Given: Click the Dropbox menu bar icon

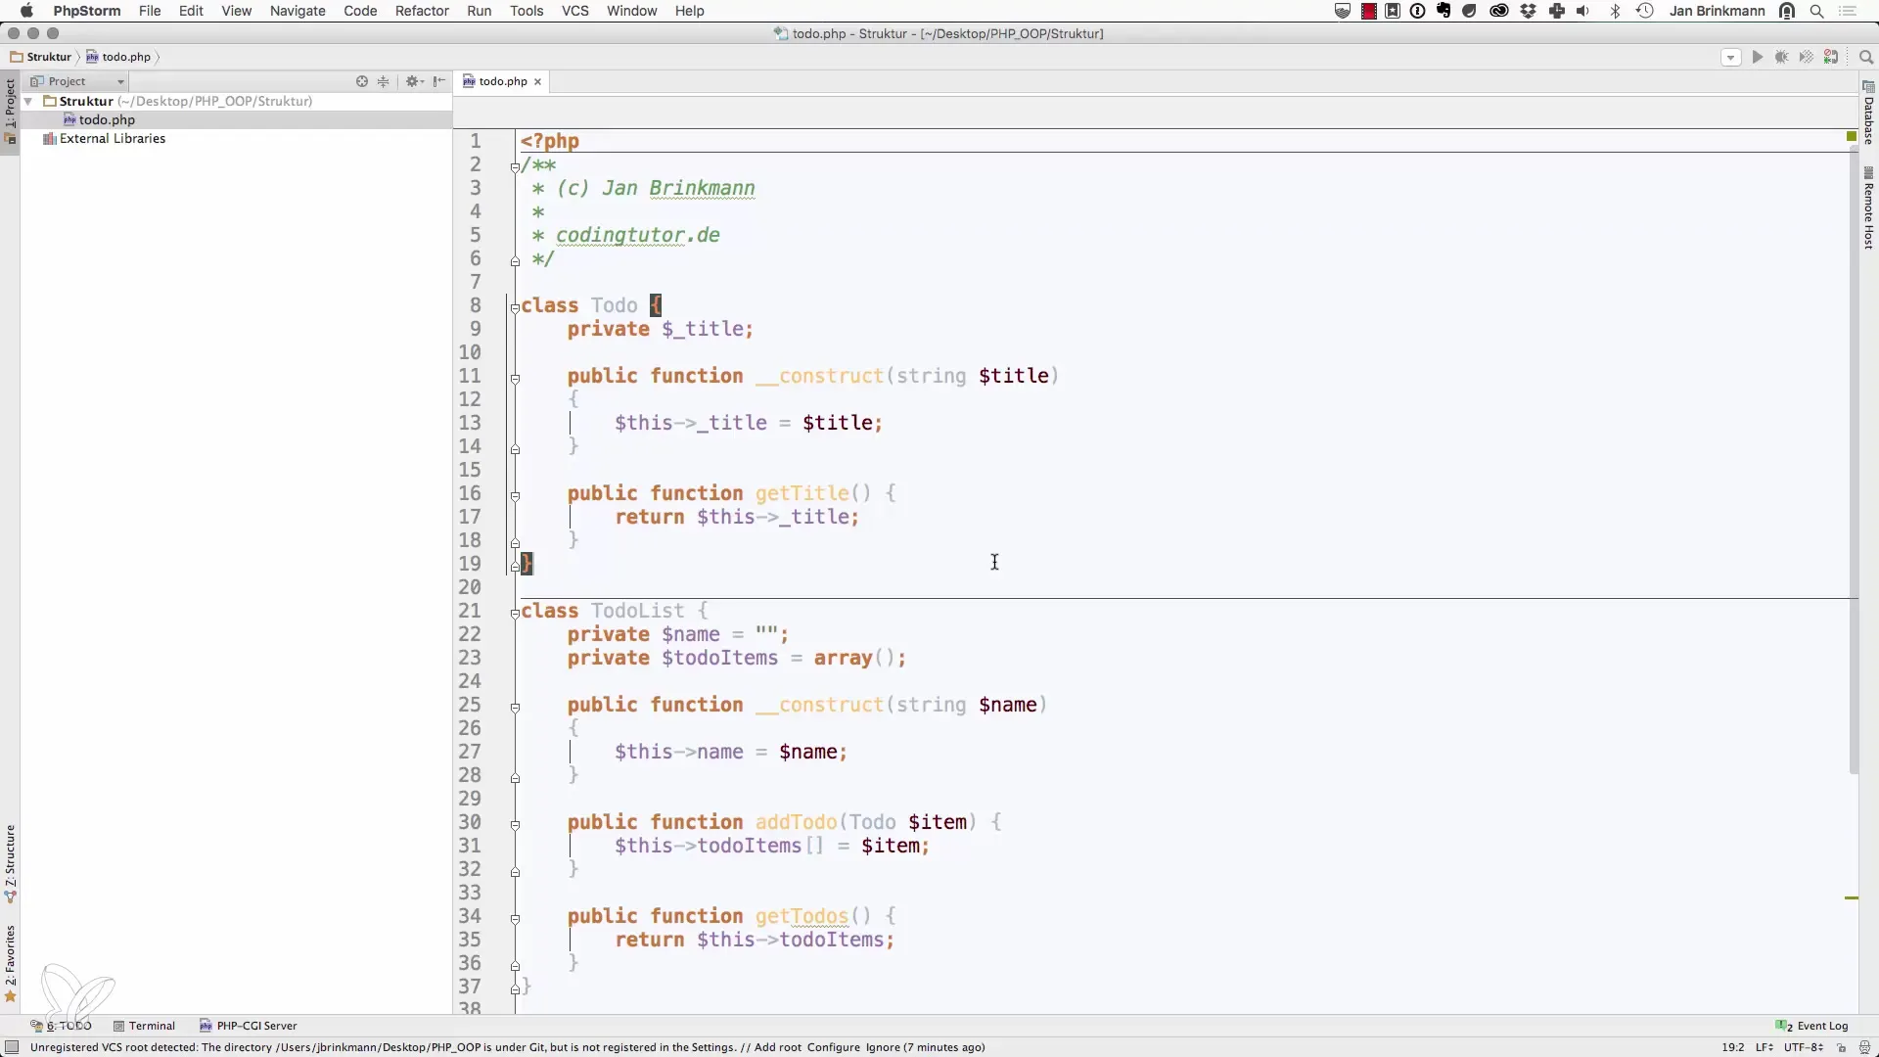Looking at the screenshot, I should pos(1529,11).
